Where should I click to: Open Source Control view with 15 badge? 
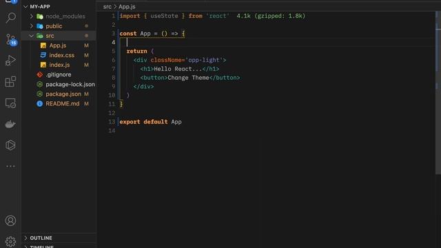tap(11, 40)
